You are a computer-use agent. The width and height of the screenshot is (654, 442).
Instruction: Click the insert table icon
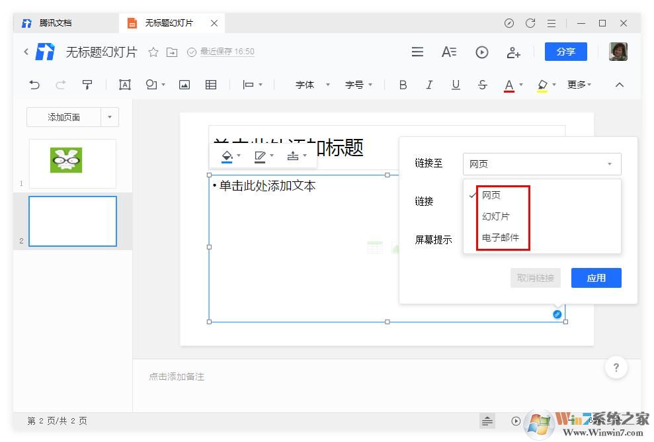[210, 85]
